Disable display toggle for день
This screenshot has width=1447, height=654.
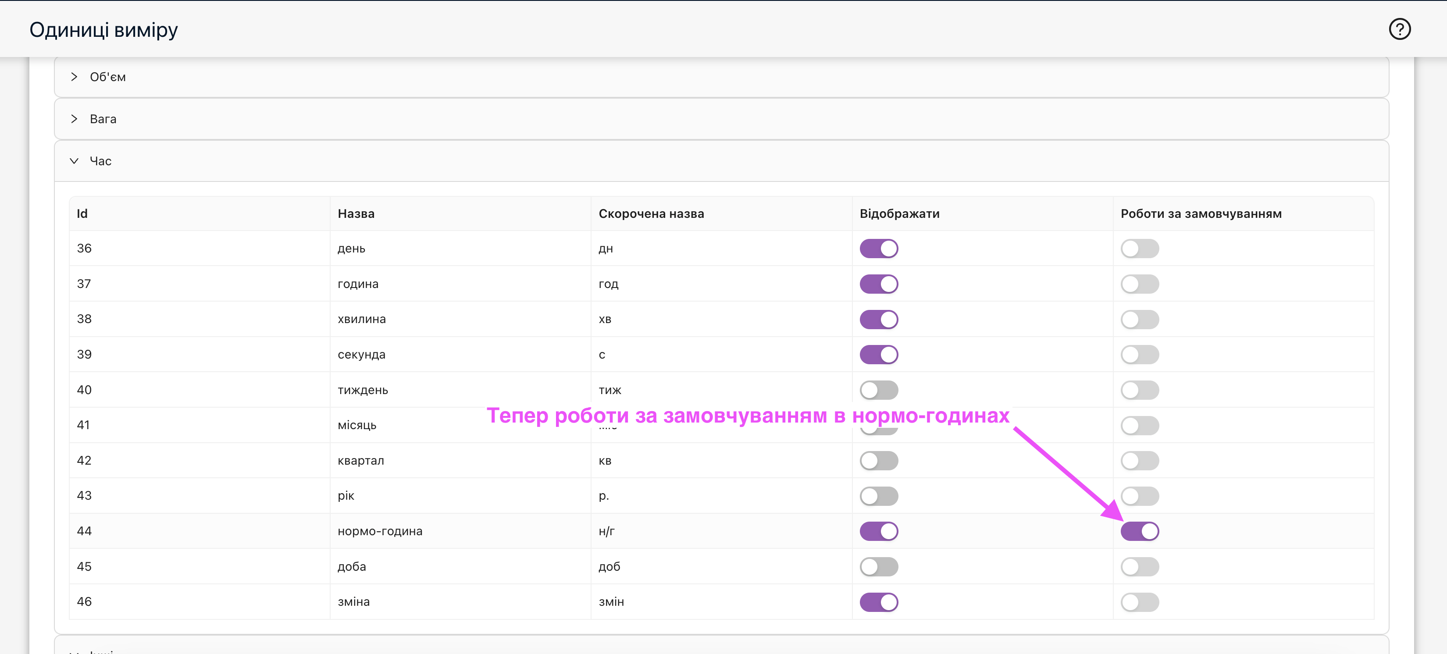click(879, 249)
